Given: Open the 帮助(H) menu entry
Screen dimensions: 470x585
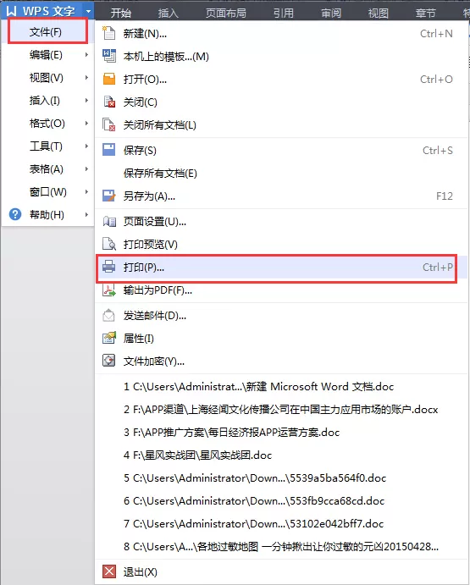Looking at the screenshot, I should (47, 214).
